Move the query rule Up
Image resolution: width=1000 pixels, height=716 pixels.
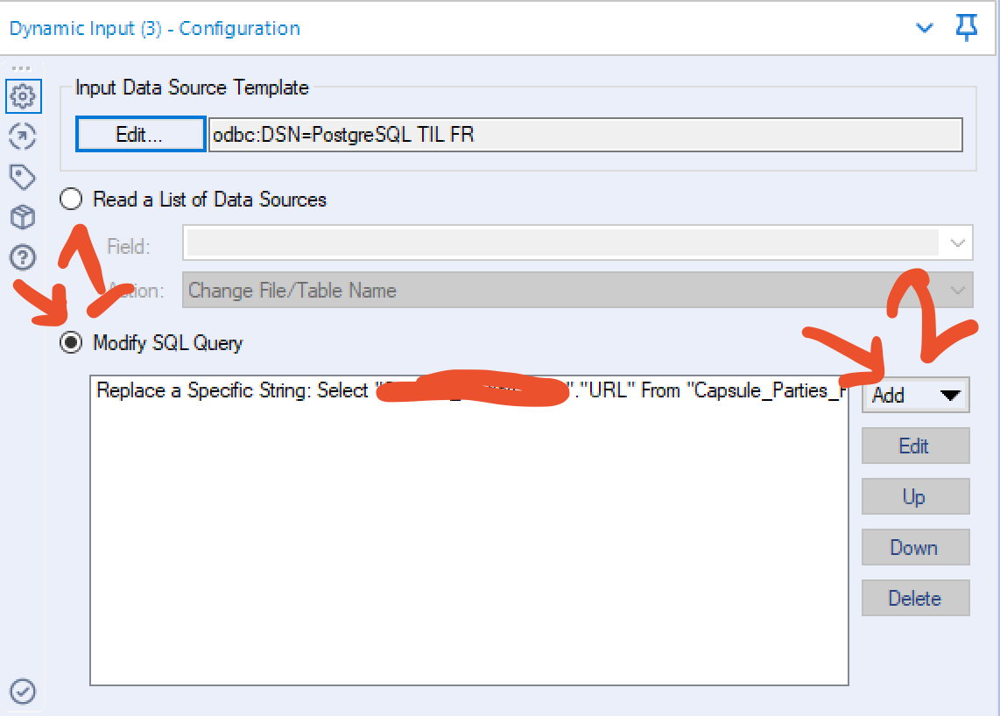click(915, 496)
